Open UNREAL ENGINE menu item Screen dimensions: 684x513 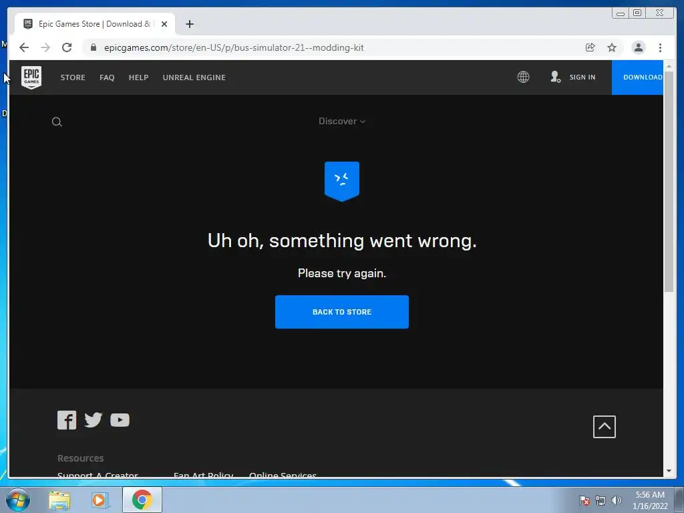point(194,77)
